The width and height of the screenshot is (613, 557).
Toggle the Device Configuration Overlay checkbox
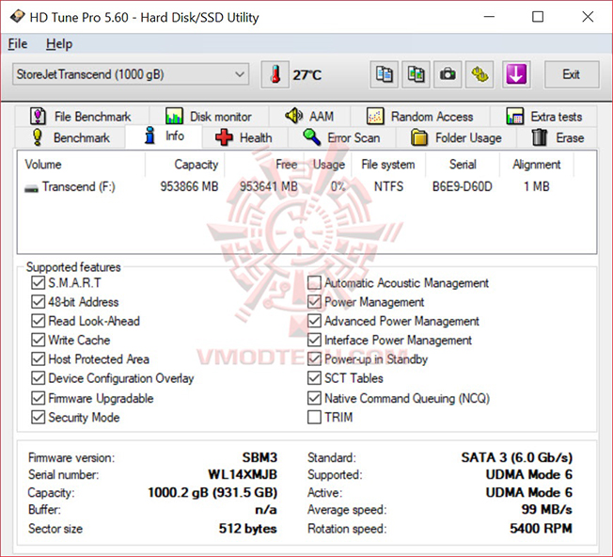click(38, 378)
